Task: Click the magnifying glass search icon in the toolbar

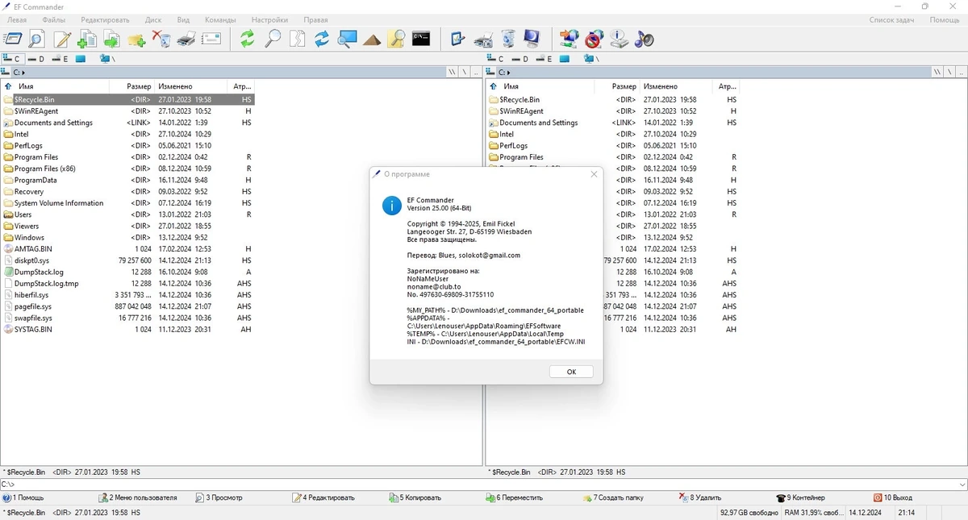Action: pos(273,39)
